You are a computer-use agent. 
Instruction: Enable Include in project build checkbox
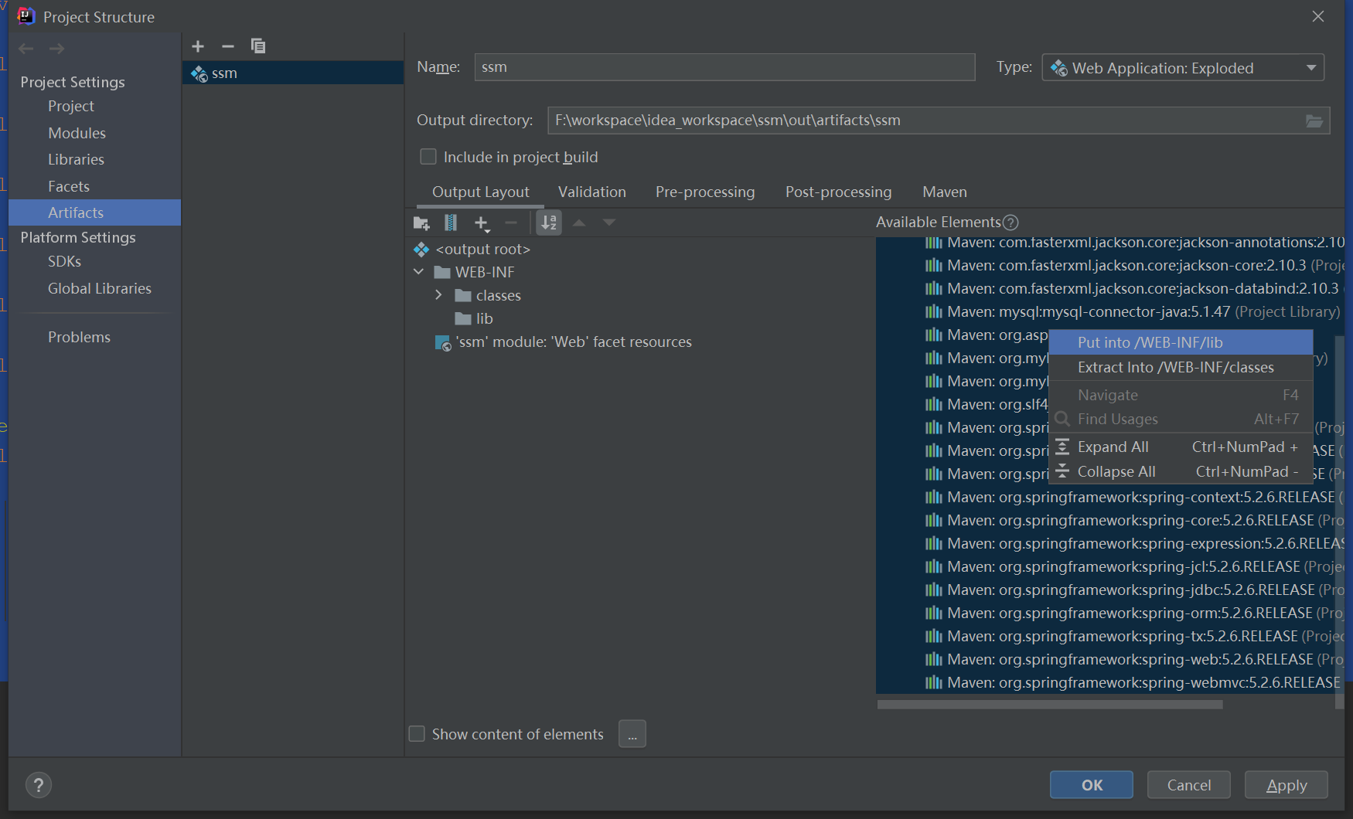428,157
